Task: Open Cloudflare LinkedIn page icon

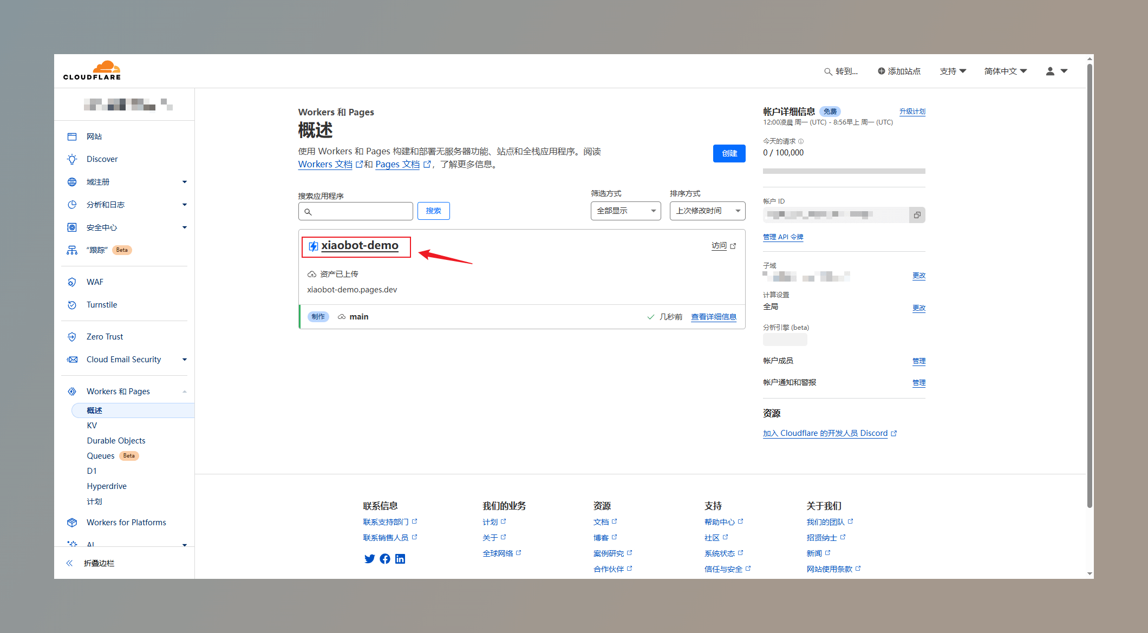Action: (x=400, y=559)
